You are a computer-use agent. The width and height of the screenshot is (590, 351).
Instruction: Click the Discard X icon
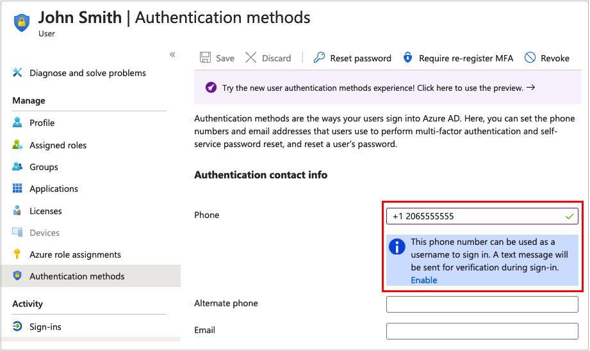(x=251, y=58)
